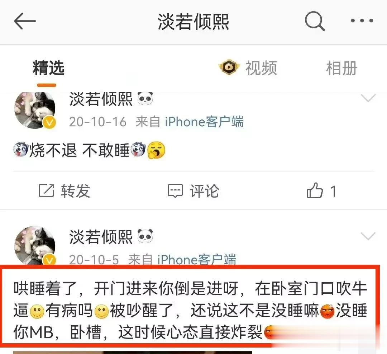Tap the gold video badge icon
Viewport: 387px width, 354px height.
click(x=229, y=67)
